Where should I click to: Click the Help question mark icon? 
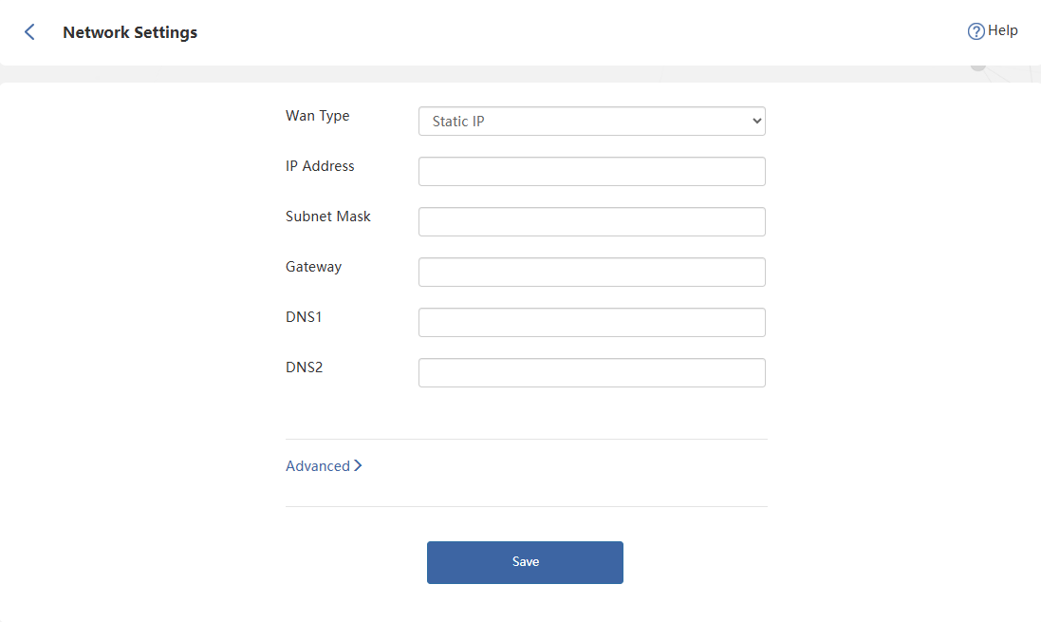tap(976, 31)
